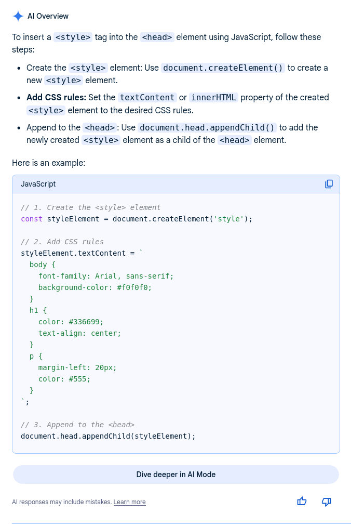Click the background-color #f0f0f0 code line
351x527 pixels.
click(95, 287)
